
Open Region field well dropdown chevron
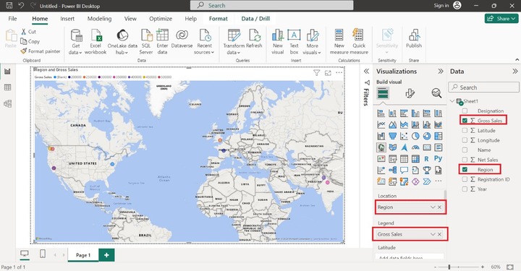433,207
